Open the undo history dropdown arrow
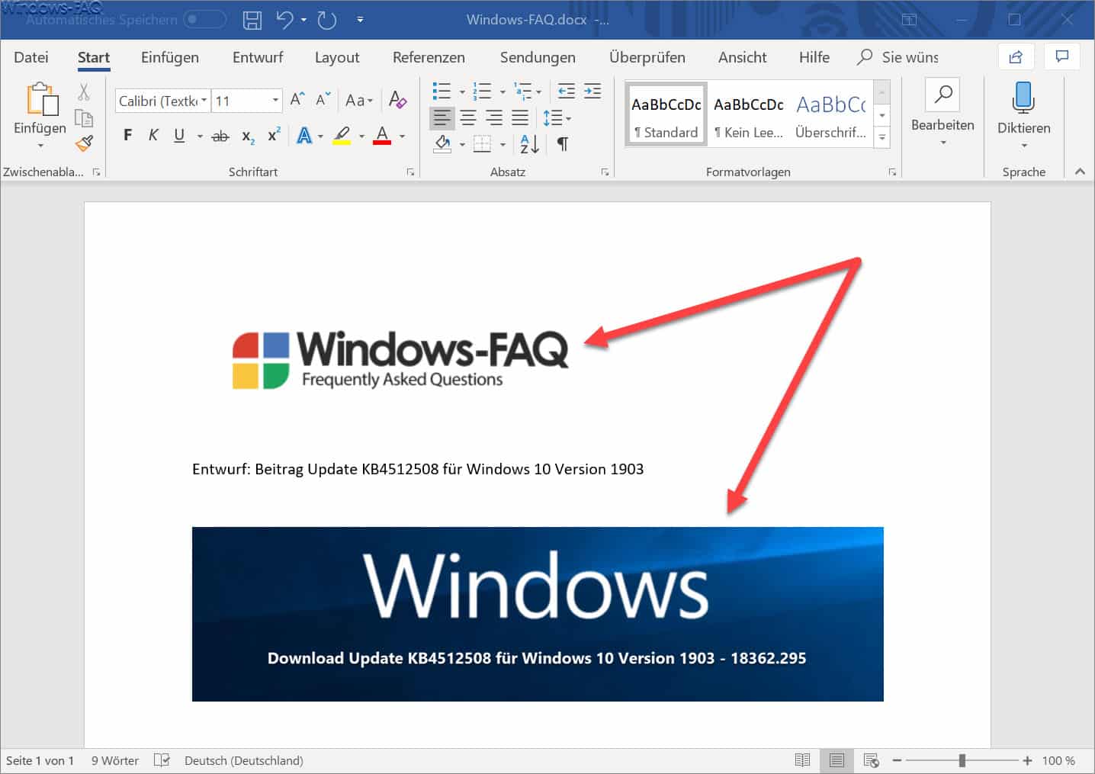This screenshot has width=1095, height=774. click(303, 20)
